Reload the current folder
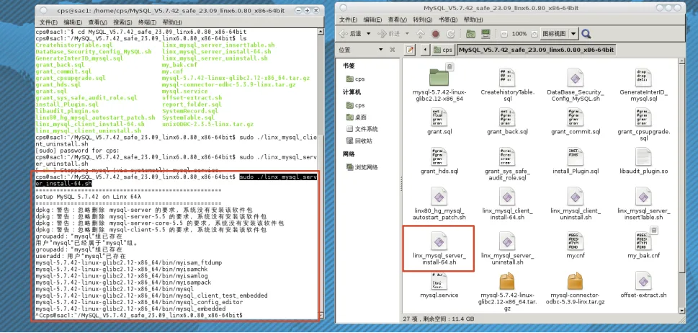 (450, 34)
